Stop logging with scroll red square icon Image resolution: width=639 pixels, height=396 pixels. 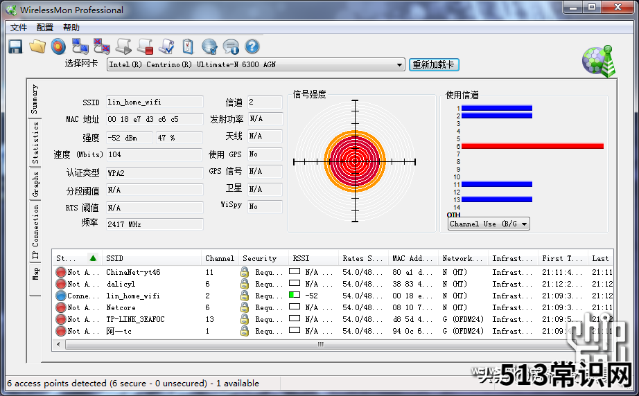[x=145, y=46]
